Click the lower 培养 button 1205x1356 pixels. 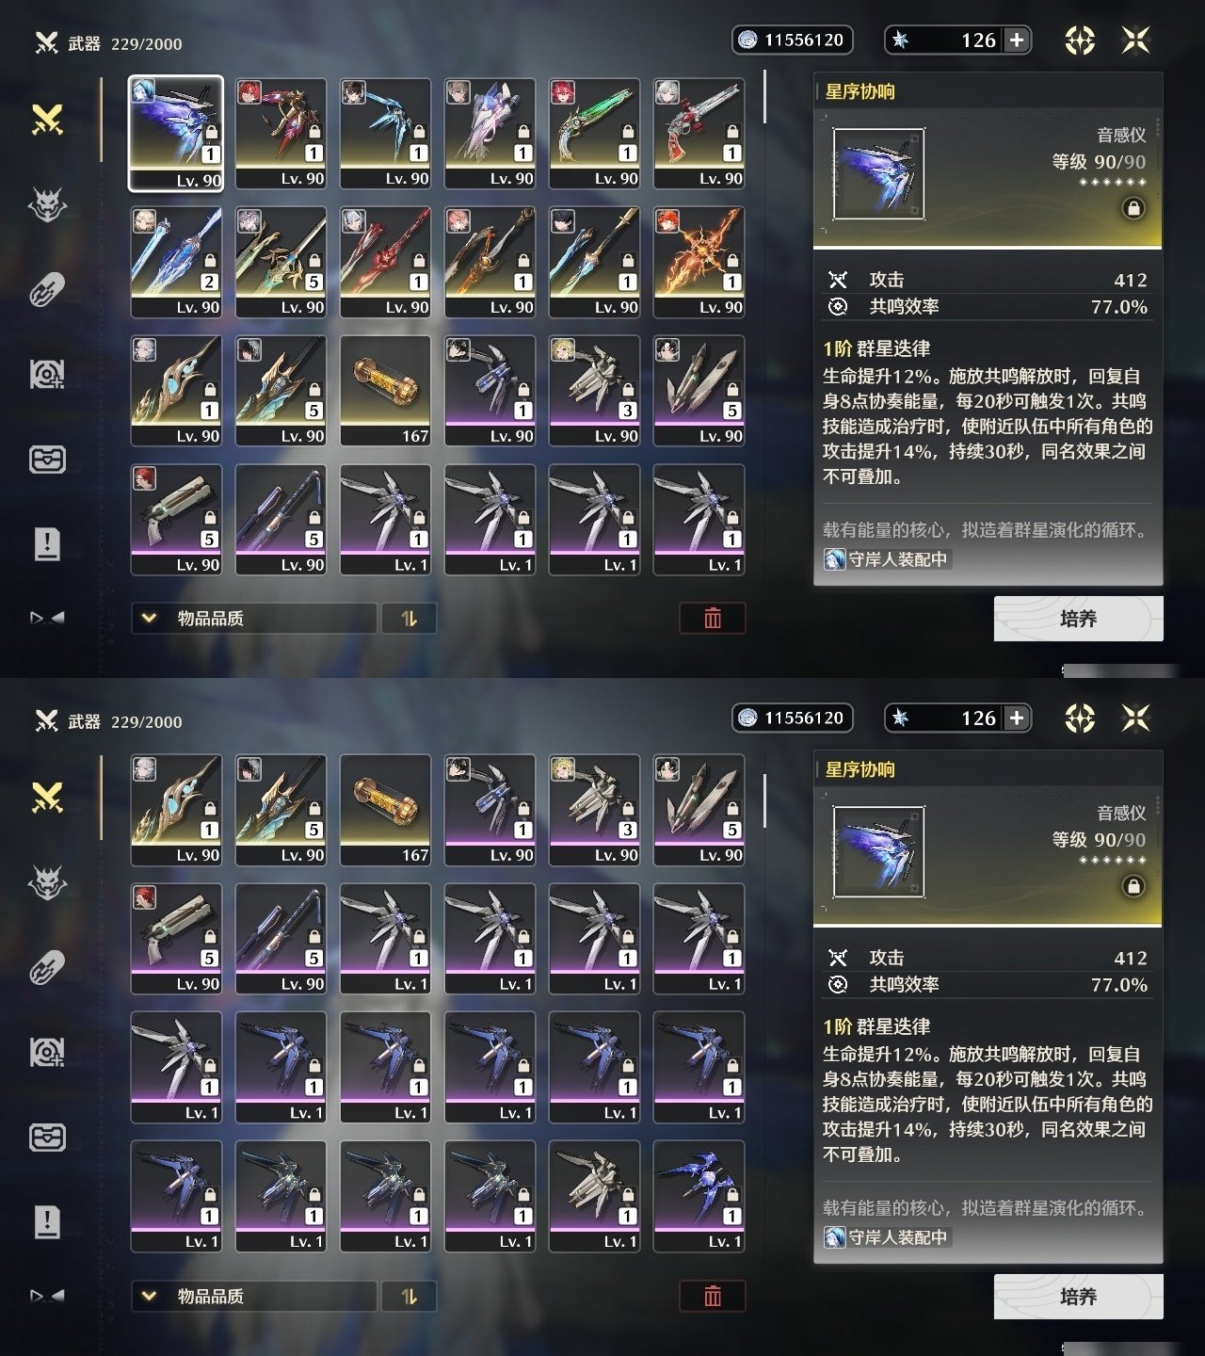(x=1079, y=1297)
